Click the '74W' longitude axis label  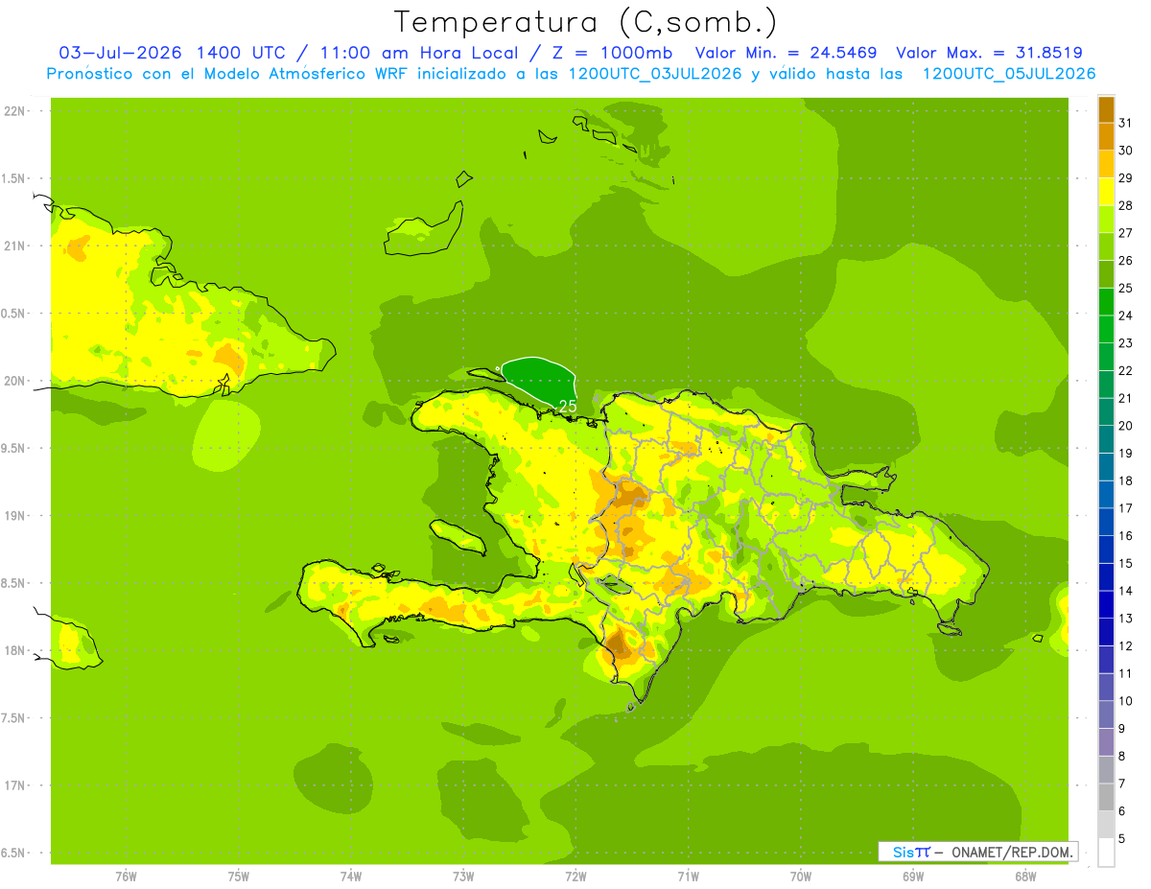pos(351,877)
